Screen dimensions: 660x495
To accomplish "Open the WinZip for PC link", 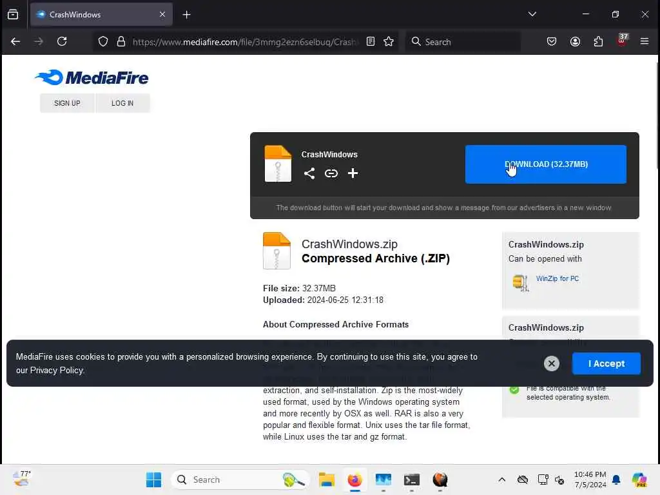I will (558, 278).
